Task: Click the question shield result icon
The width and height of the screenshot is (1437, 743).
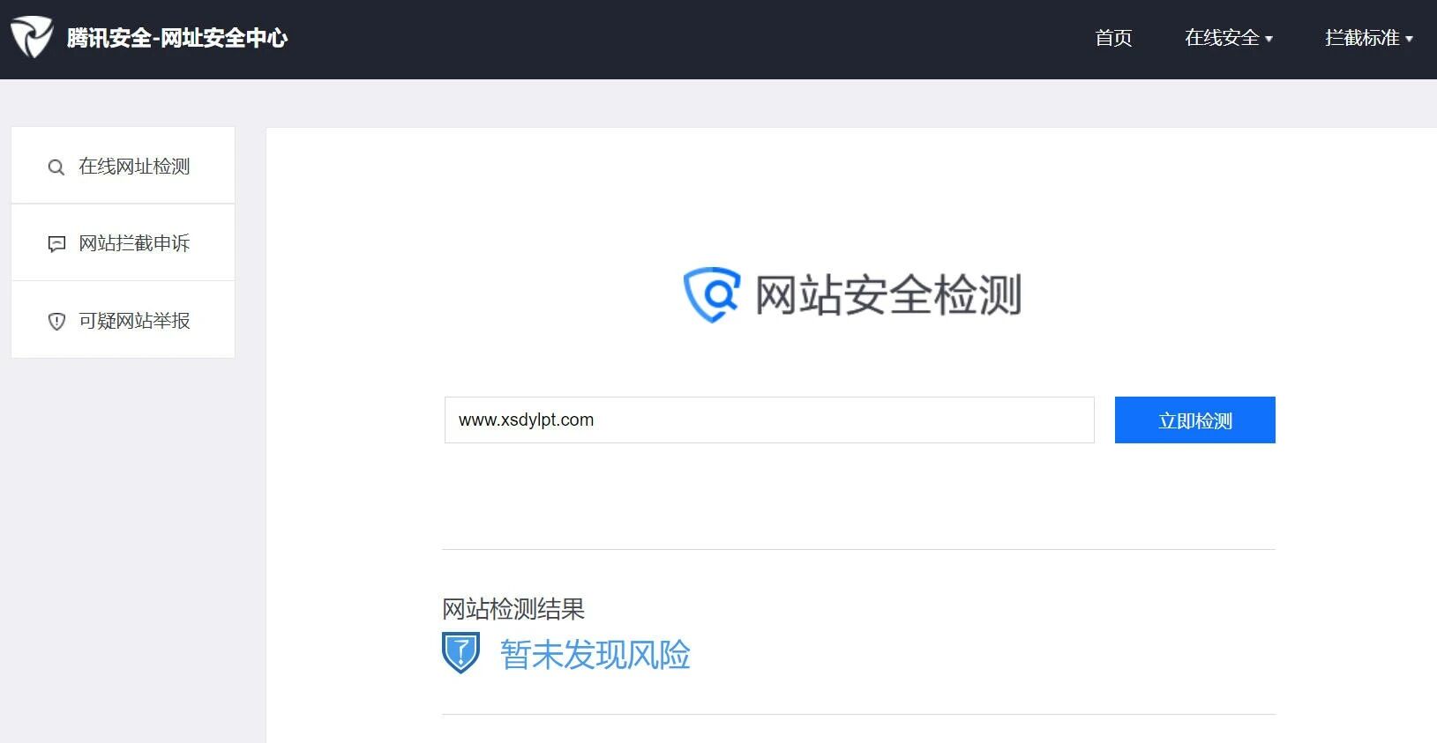Action: [460, 653]
